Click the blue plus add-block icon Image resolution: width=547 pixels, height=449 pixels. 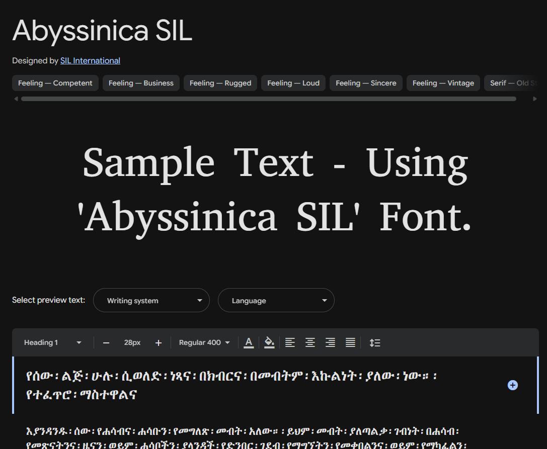(512, 385)
